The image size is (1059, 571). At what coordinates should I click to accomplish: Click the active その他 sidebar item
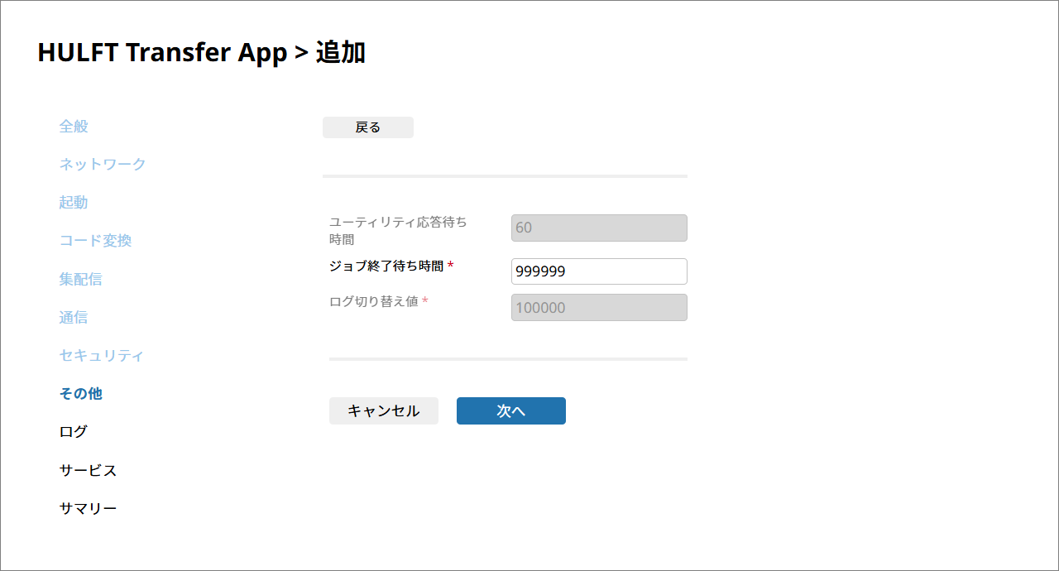[80, 394]
